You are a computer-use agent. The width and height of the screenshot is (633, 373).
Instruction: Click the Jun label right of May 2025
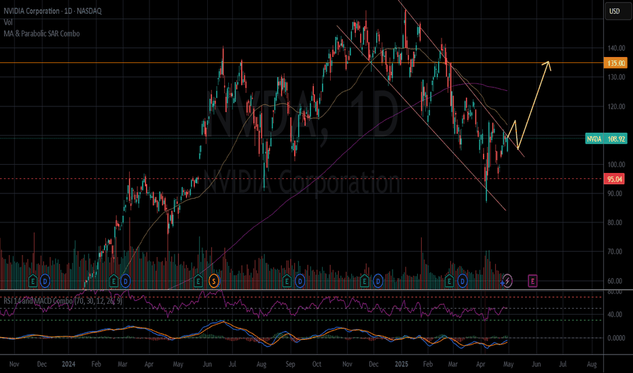pyautogui.click(x=536, y=364)
